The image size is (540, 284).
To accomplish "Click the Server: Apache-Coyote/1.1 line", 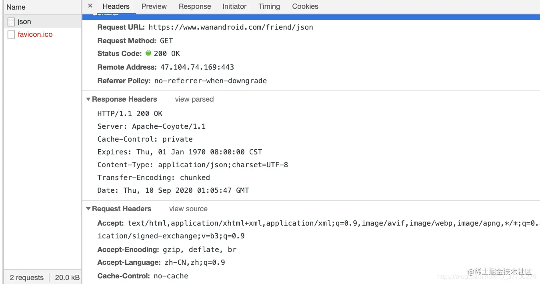I will pyautogui.click(x=152, y=126).
